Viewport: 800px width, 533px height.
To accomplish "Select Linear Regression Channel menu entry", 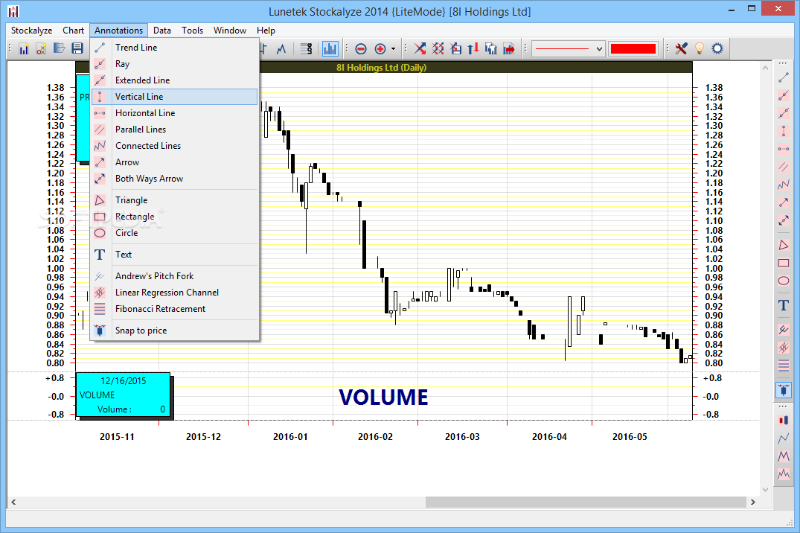I will tap(174, 292).
